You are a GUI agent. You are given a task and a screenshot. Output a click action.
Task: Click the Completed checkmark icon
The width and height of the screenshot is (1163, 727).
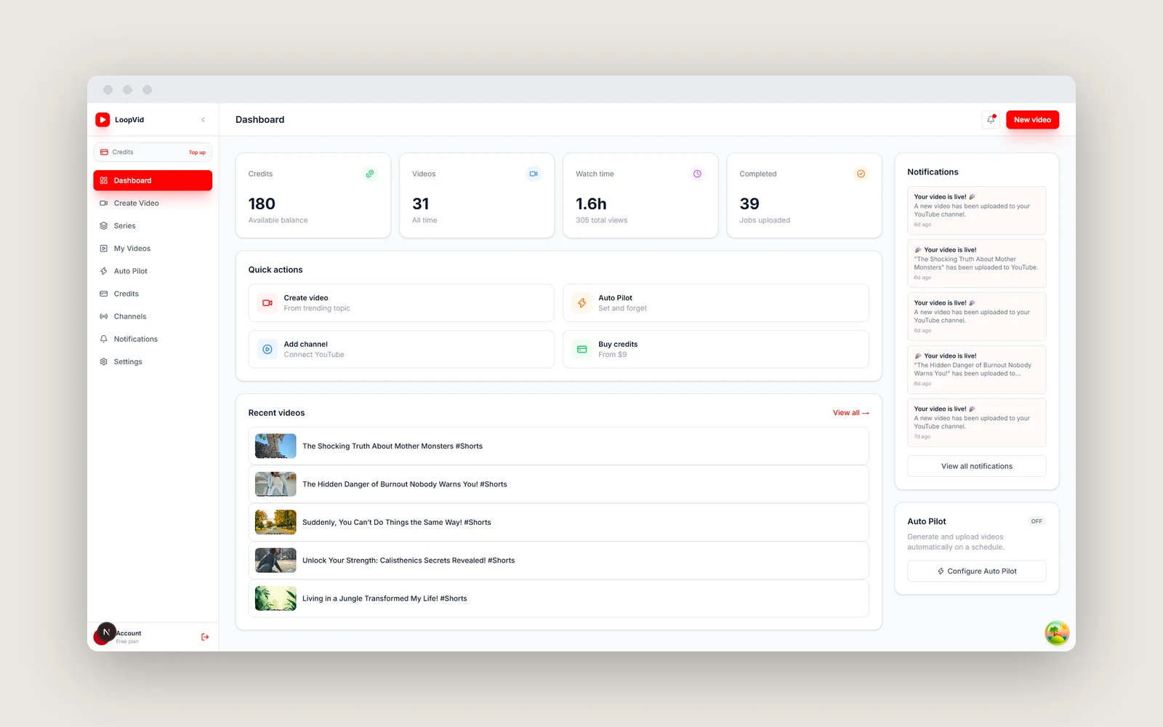pos(861,174)
